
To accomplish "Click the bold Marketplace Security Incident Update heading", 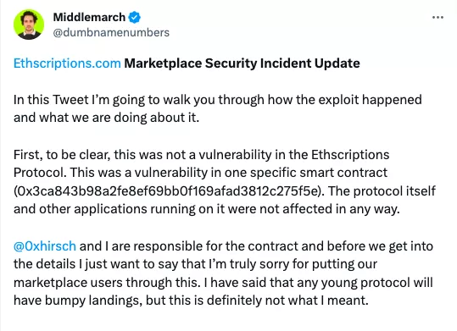I will point(242,63).
